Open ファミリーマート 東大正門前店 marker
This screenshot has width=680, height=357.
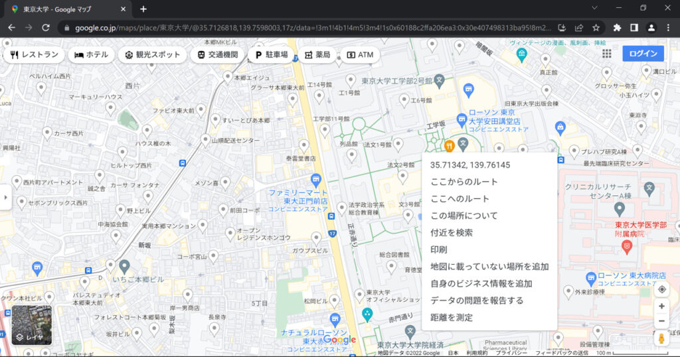coord(316,180)
